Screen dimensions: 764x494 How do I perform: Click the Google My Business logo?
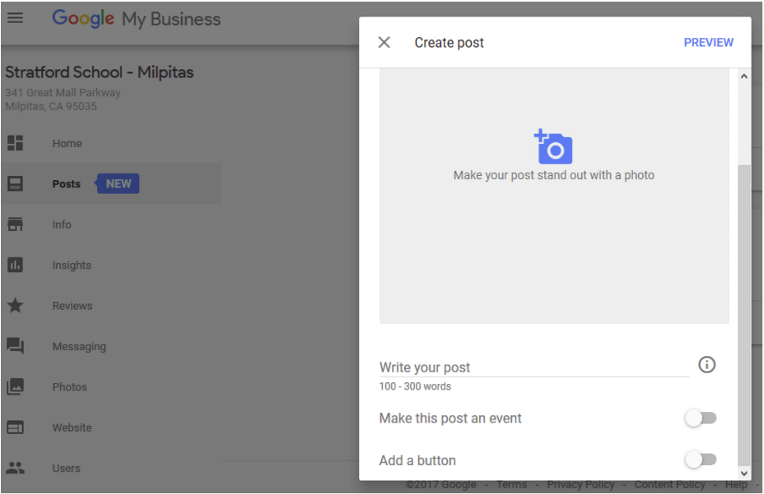pos(137,19)
